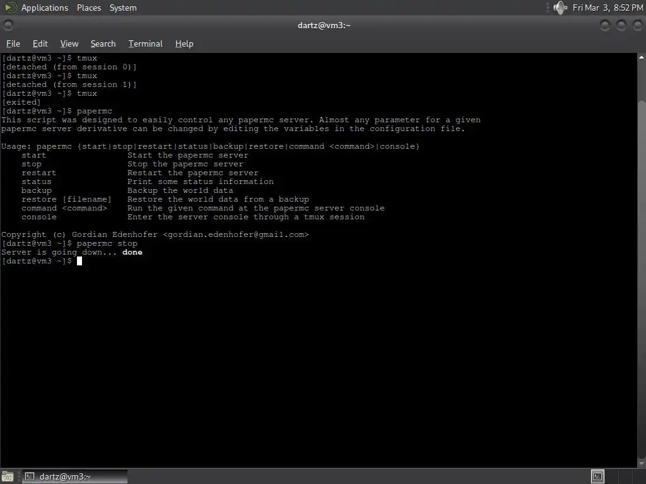The width and height of the screenshot is (646, 484).
Task: Click the volume speaker icon
Action: click(x=560, y=8)
